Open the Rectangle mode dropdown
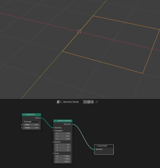 point(32,122)
